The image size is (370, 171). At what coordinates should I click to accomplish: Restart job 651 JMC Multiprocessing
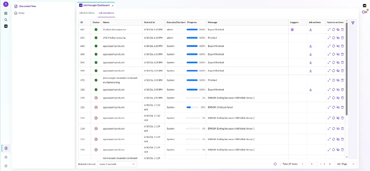(x=334, y=38)
